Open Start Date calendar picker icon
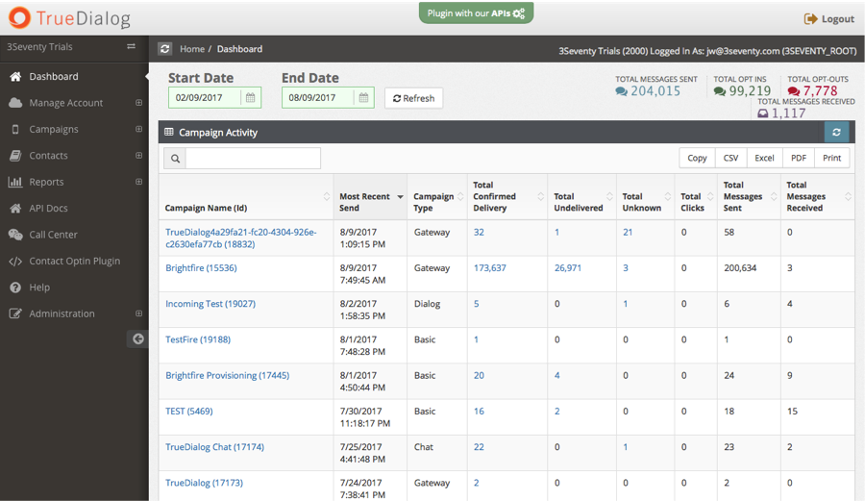Viewport: 865px width, 501px height. [251, 98]
